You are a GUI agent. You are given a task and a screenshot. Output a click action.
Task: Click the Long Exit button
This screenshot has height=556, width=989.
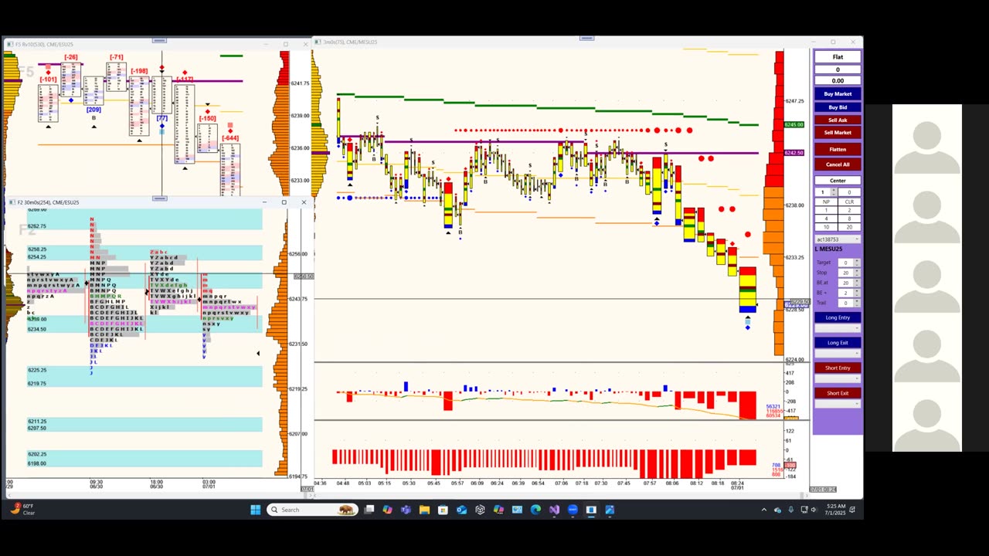(838, 343)
